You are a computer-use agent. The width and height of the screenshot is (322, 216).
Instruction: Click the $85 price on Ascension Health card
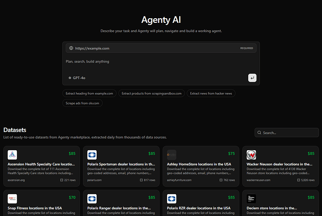tap(72, 153)
